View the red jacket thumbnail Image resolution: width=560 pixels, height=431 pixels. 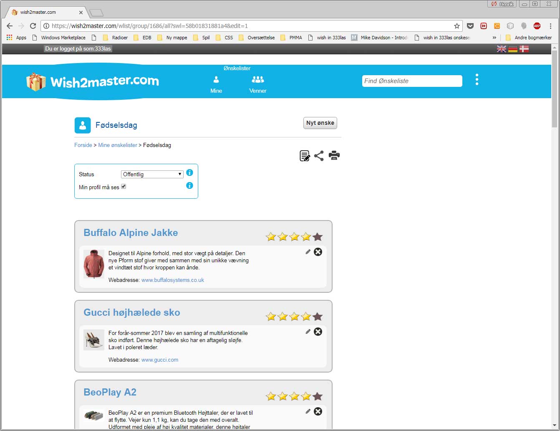pyautogui.click(x=94, y=264)
